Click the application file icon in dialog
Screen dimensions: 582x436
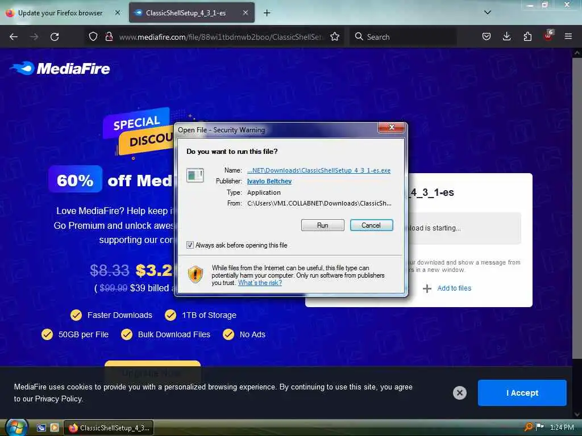(195, 175)
